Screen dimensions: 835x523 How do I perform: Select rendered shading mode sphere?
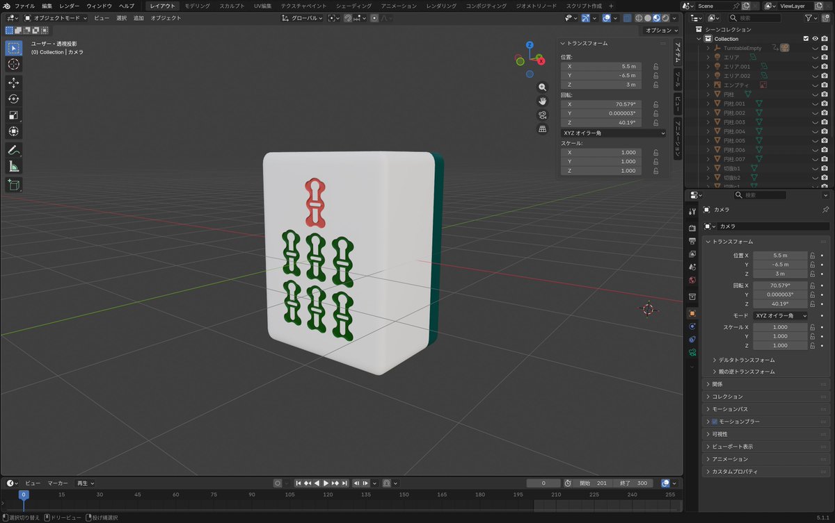(x=665, y=17)
